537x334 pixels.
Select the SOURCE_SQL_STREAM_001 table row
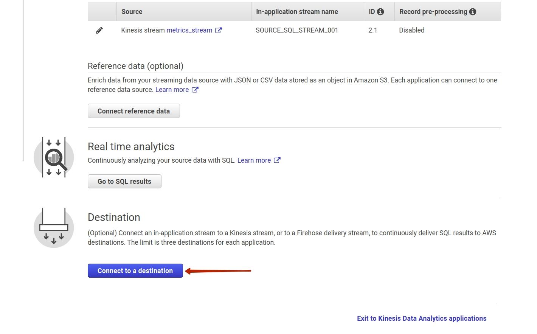point(297,30)
